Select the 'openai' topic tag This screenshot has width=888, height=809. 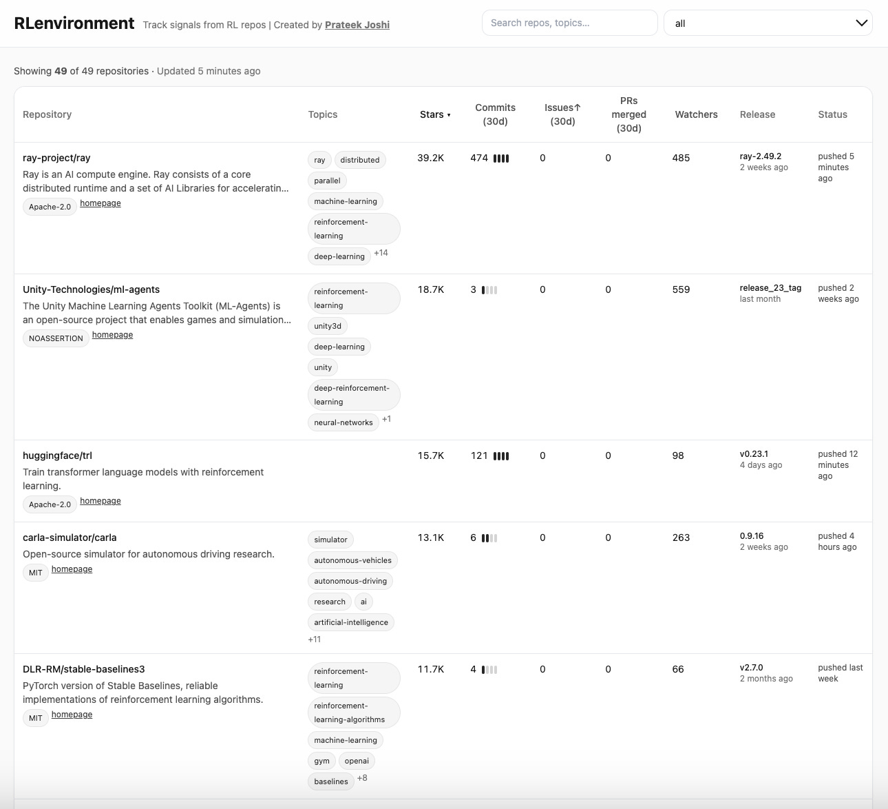[x=357, y=761]
